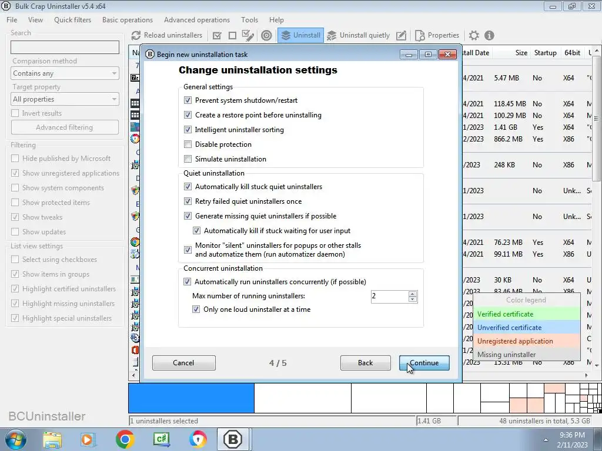
Task: Open File Explorer from the taskbar
Action: tap(52, 439)
